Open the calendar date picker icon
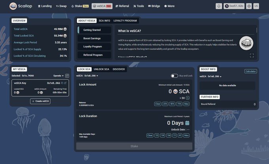 [188, 123]
